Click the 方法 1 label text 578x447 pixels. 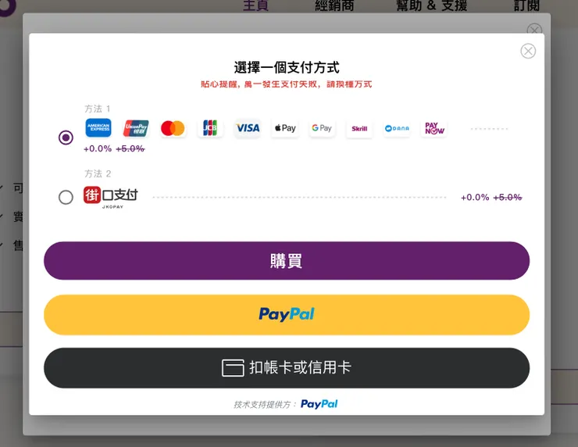coord(98,109)
